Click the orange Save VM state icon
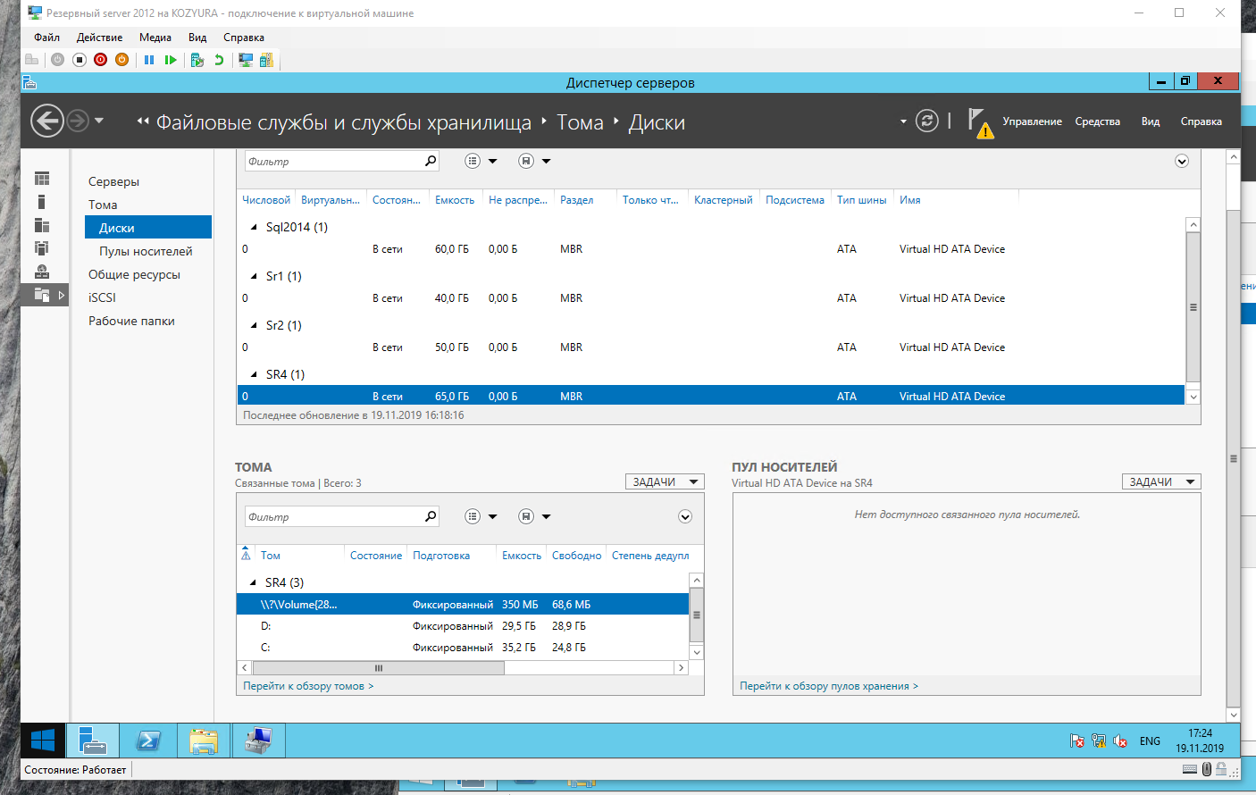Viewport: 1256px width, 795px height. 121,60
